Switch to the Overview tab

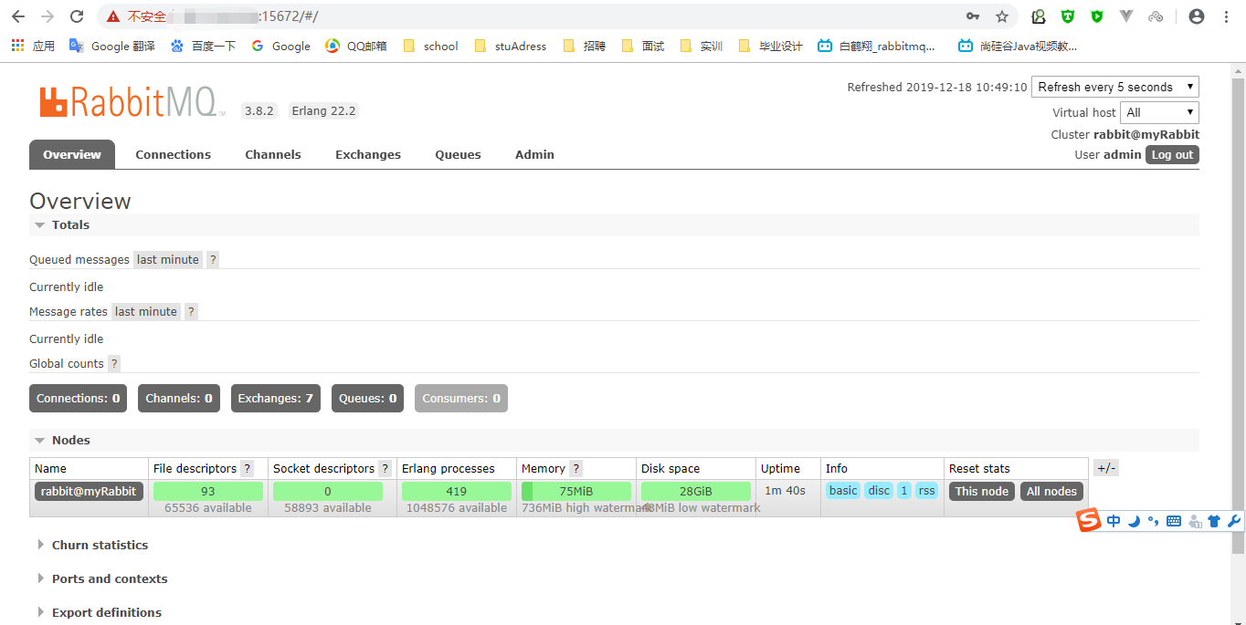click(72, 154)
